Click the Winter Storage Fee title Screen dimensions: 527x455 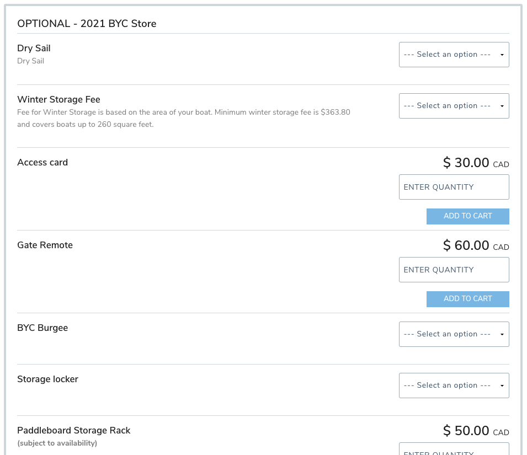pyautogui.click(x=58, y=100)
